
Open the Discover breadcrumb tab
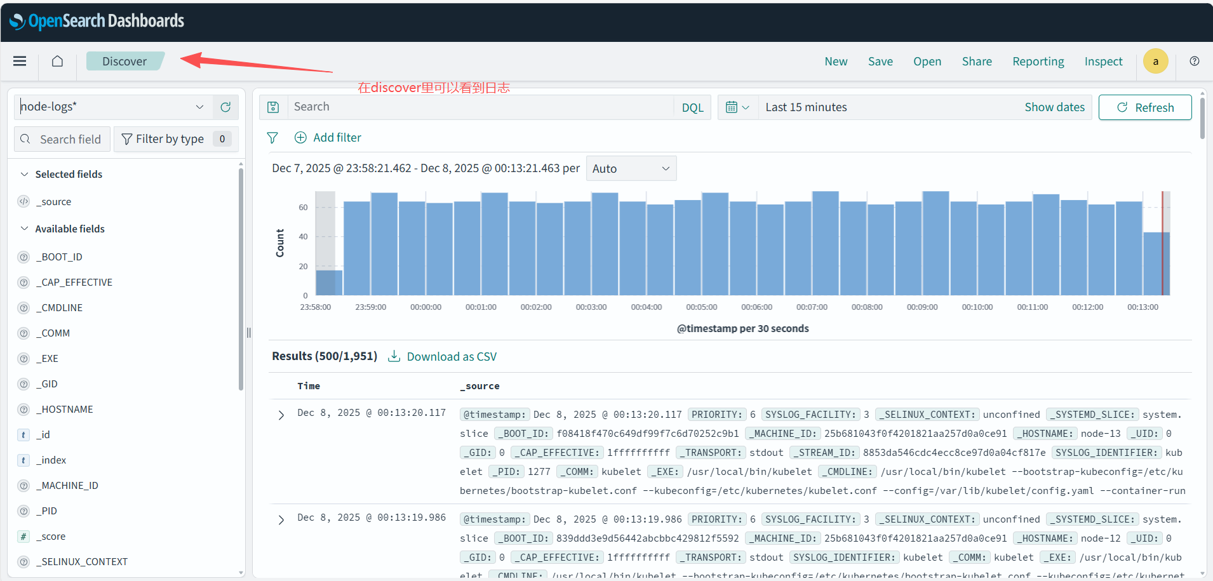[x=125, y=61]
